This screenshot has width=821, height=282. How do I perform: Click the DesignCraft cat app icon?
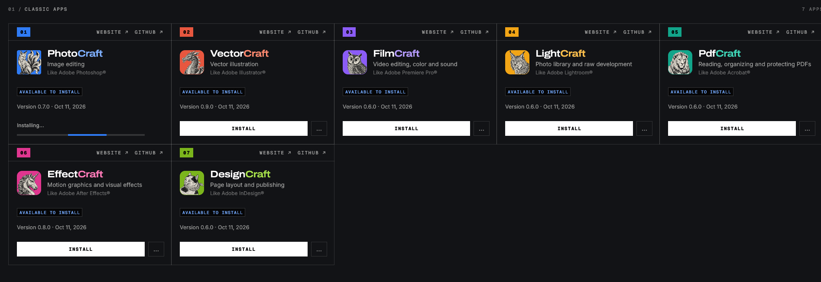192,183
